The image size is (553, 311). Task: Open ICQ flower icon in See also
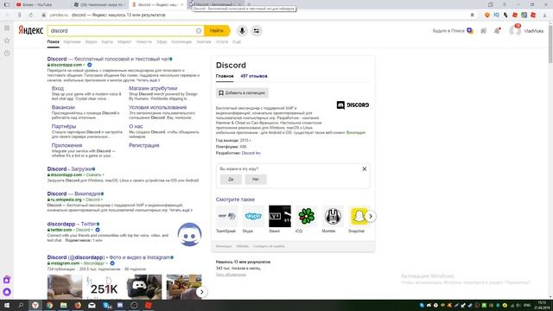306,216
